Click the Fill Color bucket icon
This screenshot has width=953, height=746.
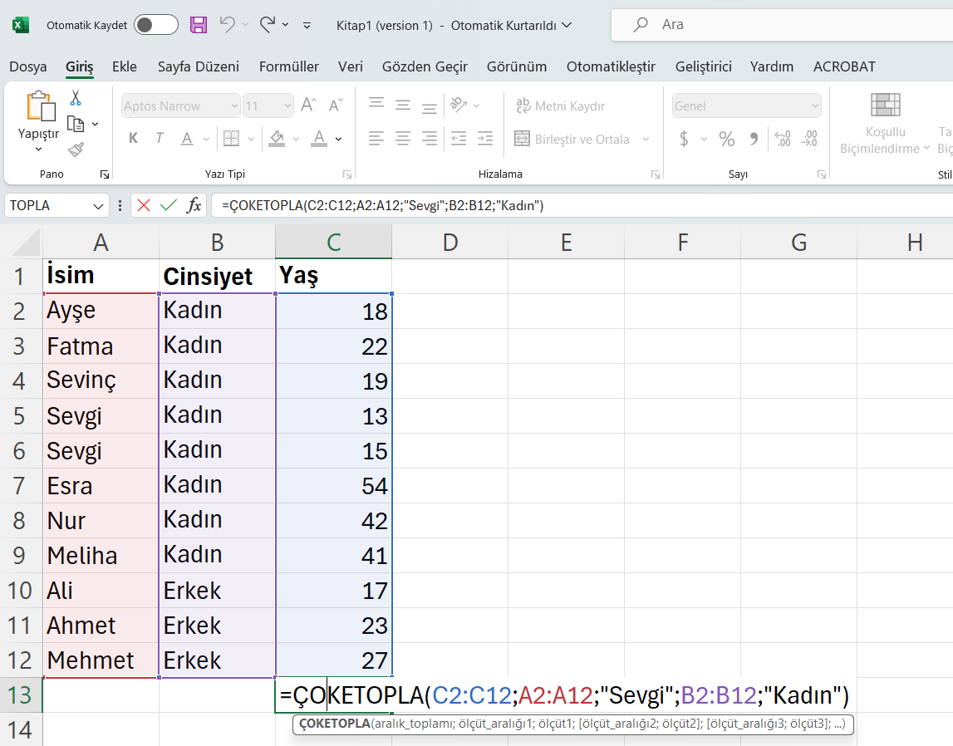click(x=278, y=139)
